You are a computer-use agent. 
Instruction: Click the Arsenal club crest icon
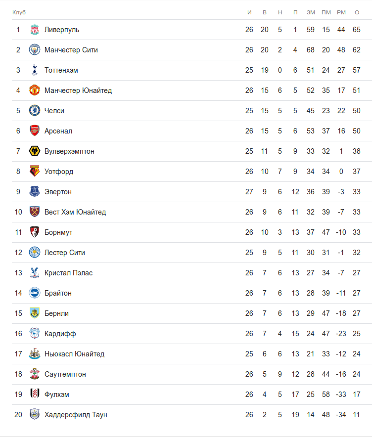(34, 131)
